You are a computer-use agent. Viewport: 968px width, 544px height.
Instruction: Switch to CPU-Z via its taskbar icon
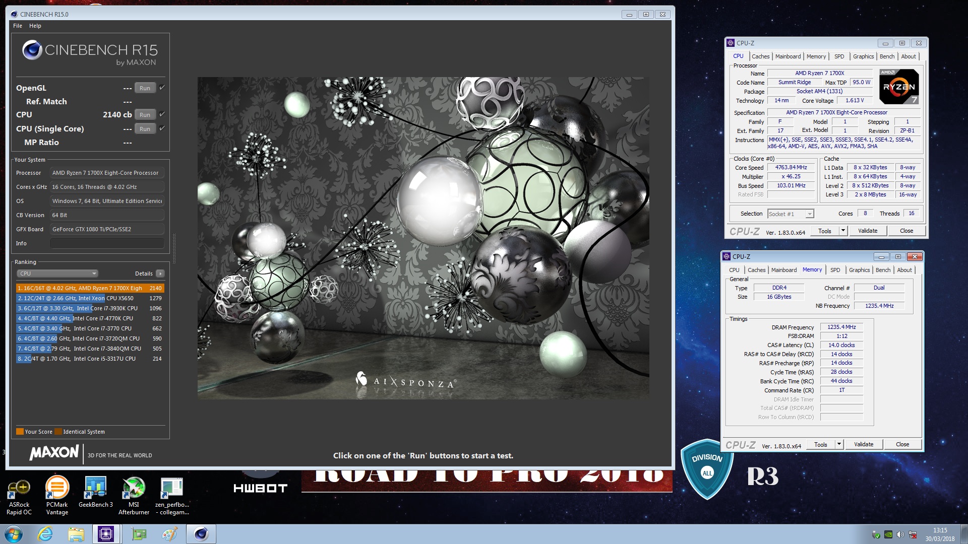click(106, 534)
